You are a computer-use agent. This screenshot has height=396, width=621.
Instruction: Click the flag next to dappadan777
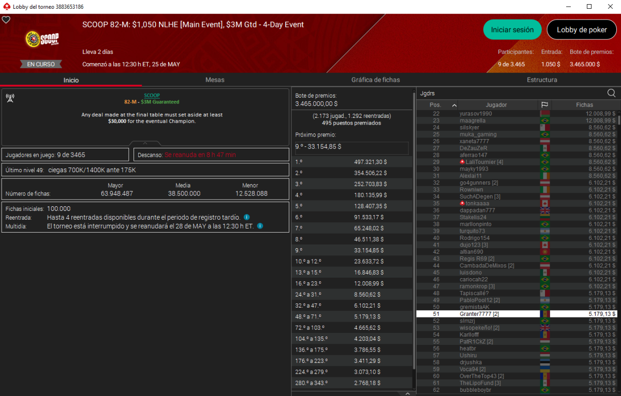tap(544, 210)
